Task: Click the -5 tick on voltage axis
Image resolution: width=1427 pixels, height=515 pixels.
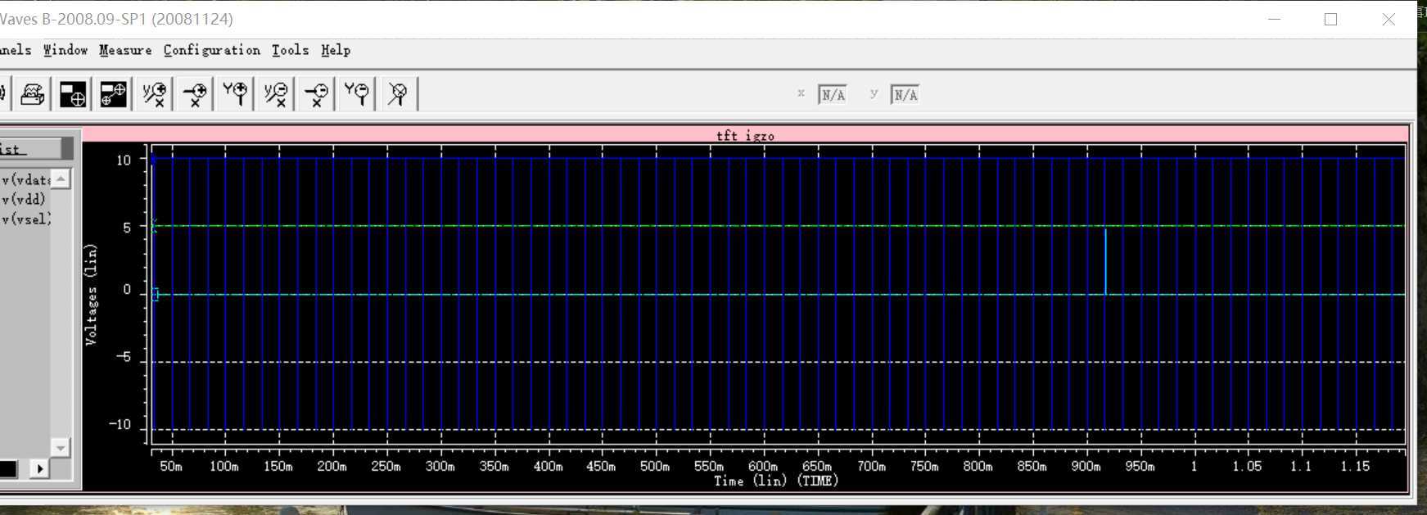Action: pyautogui.click(x=122, y=357)
